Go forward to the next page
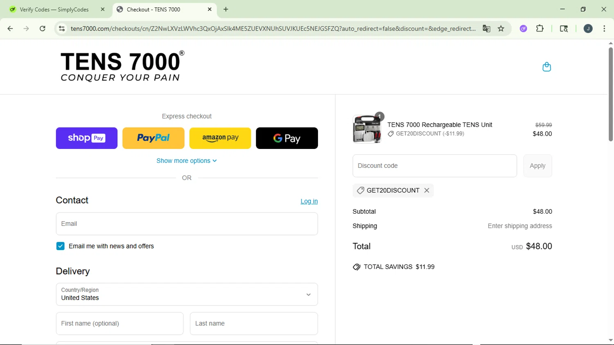 click(x=26, y=29)
